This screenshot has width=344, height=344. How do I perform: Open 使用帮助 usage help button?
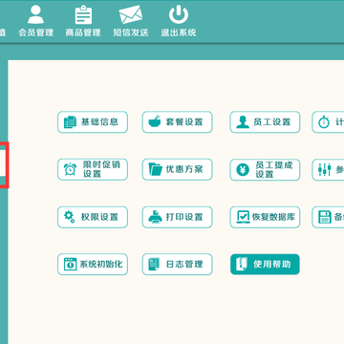coord(265,265)
